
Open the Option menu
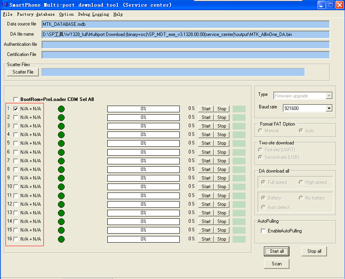pyautogui.click(x=67, y=14)
